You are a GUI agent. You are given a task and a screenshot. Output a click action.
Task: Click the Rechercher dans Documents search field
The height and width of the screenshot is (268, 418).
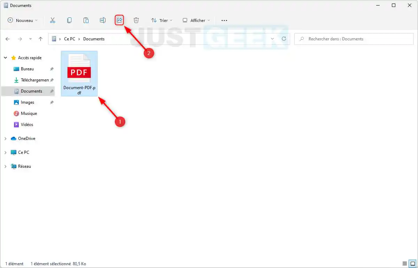(354, 39)
